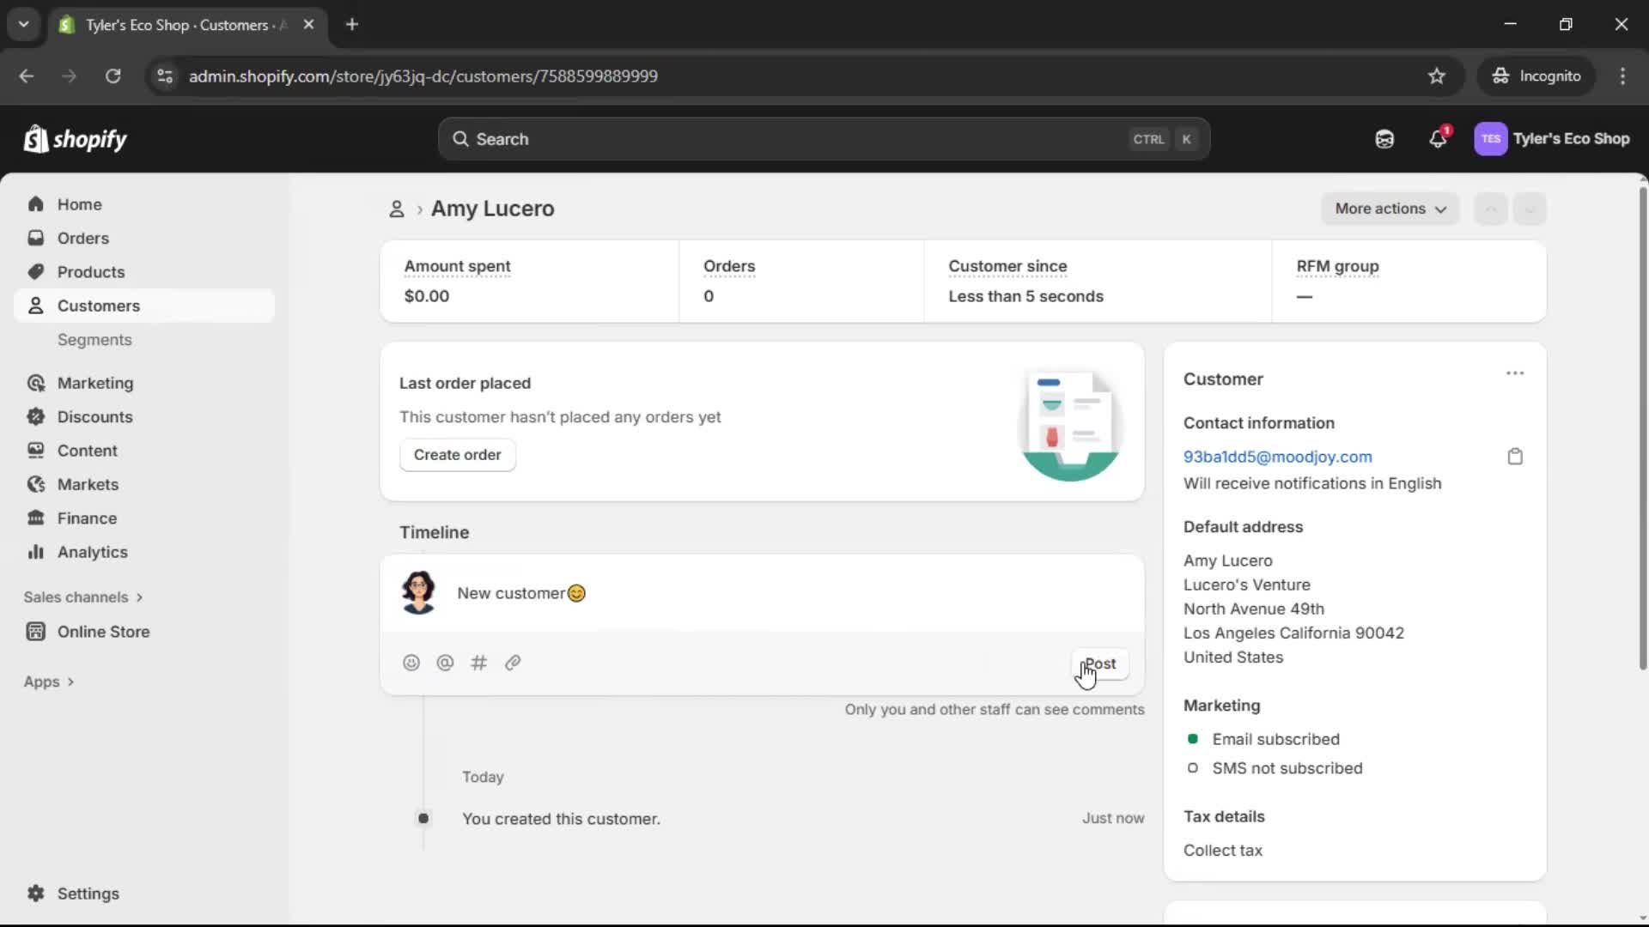The width and height of the screenshot is (1649, 927).
Task: Open Analytics in the left sidebar
Action: click(x=90, y=552)
